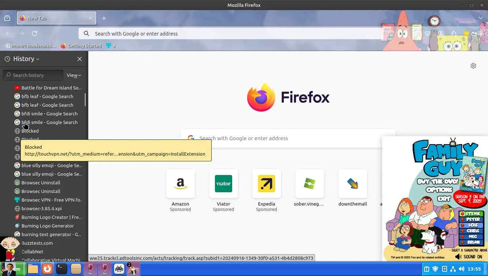Screen dimensions: 488x276
Task: Open the Firefox application menu
Action: click(x=480, y=33)
